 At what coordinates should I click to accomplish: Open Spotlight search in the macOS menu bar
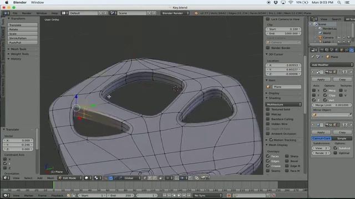pos(339,2)
